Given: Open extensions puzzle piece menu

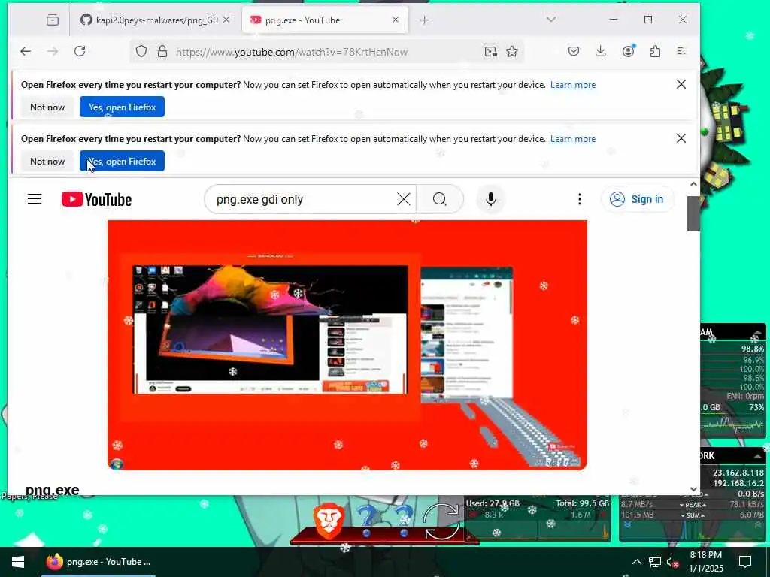Looking at the screenshot, I should point(655,52).
